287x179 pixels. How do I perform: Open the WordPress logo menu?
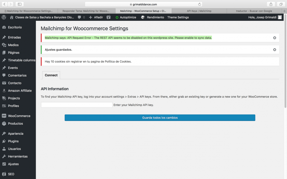point(4,17)
